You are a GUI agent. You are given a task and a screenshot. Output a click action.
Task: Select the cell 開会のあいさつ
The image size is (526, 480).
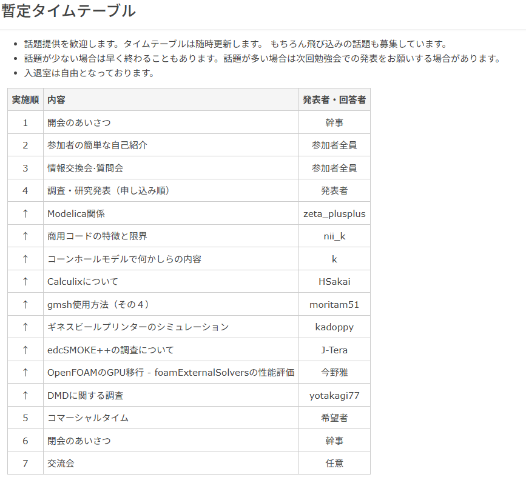click(x=171, y=122)
